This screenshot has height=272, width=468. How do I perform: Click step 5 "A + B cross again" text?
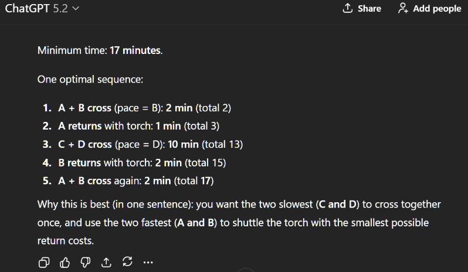[99, 181]
